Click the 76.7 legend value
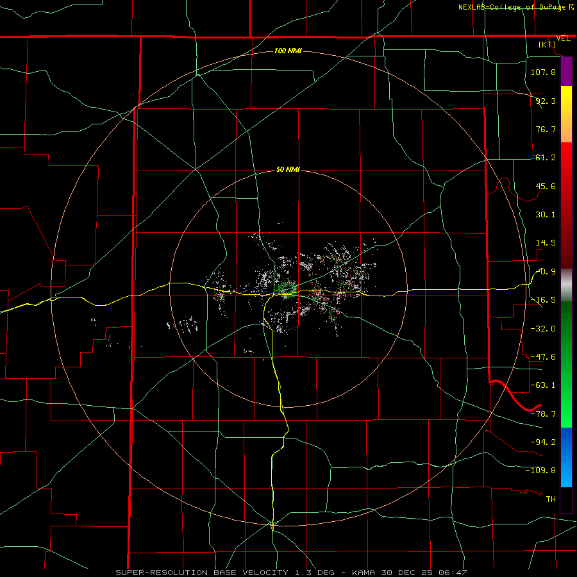This screenshot has width=577, height=577. tap(546, 129)
